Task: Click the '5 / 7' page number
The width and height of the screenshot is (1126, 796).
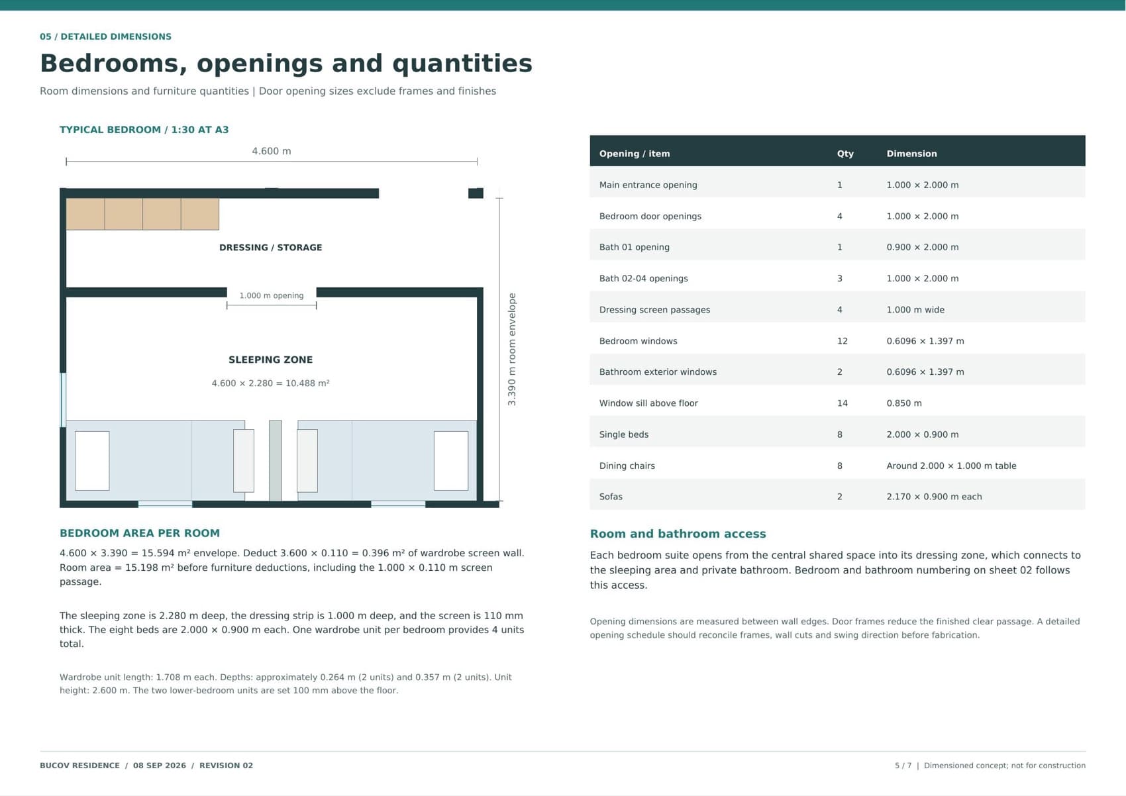Action: 903,766
